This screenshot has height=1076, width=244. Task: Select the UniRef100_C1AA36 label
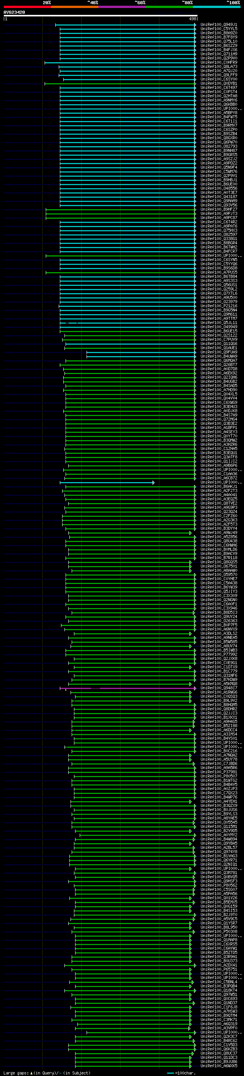(218, 474)
